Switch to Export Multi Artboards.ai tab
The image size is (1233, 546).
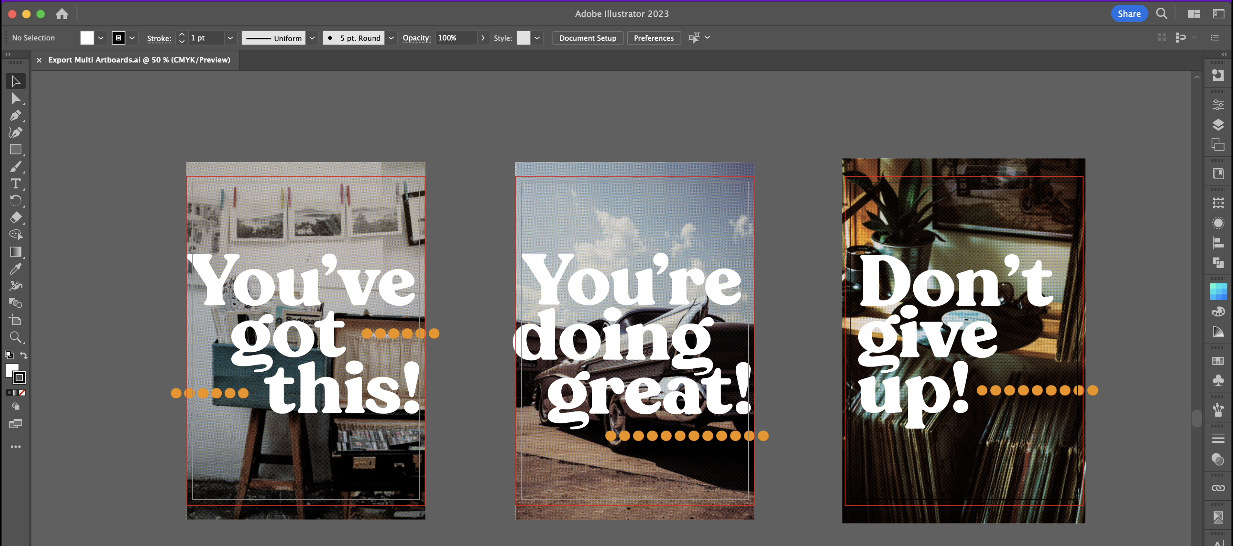(x=139, y=60)
